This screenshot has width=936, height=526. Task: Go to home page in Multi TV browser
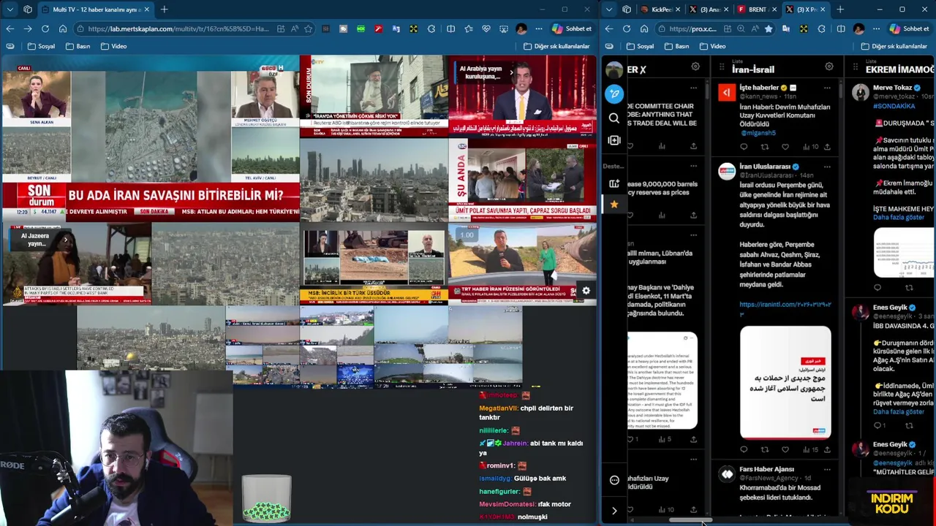[63, 28]
